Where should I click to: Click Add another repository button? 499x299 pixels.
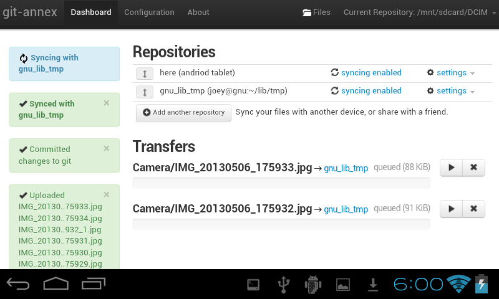coord(183,113)
